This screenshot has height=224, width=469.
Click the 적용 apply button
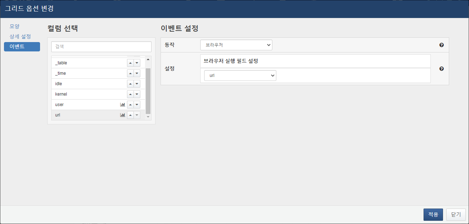[433, 215]
